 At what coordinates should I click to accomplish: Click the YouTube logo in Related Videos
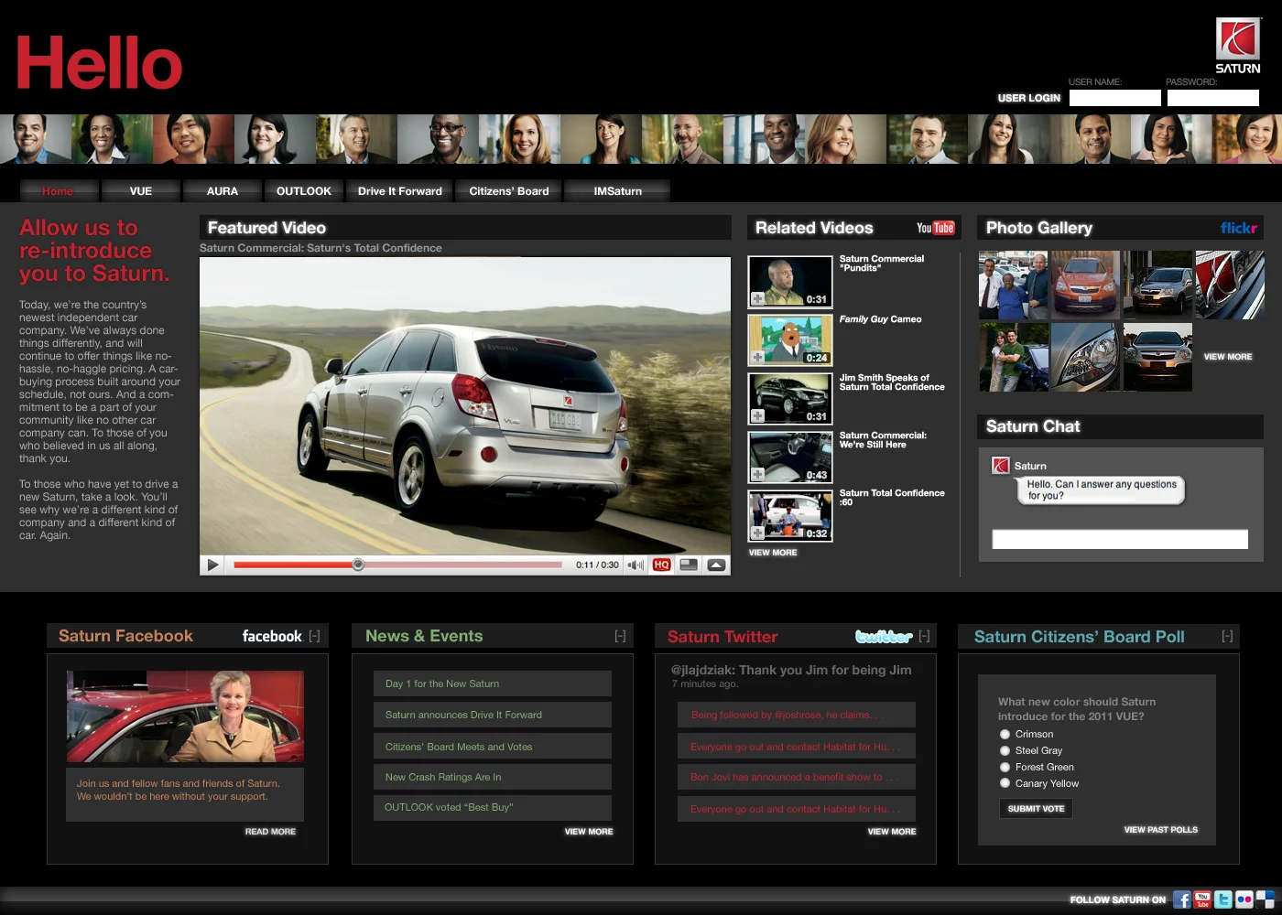pos(936,228)
